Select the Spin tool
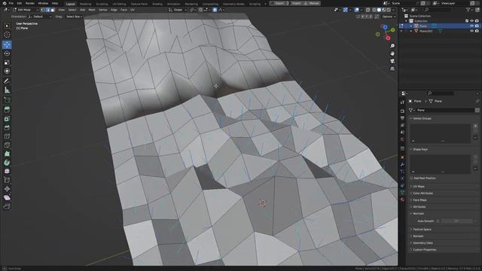This screenshot has width=482, height=271. (7, 163)
